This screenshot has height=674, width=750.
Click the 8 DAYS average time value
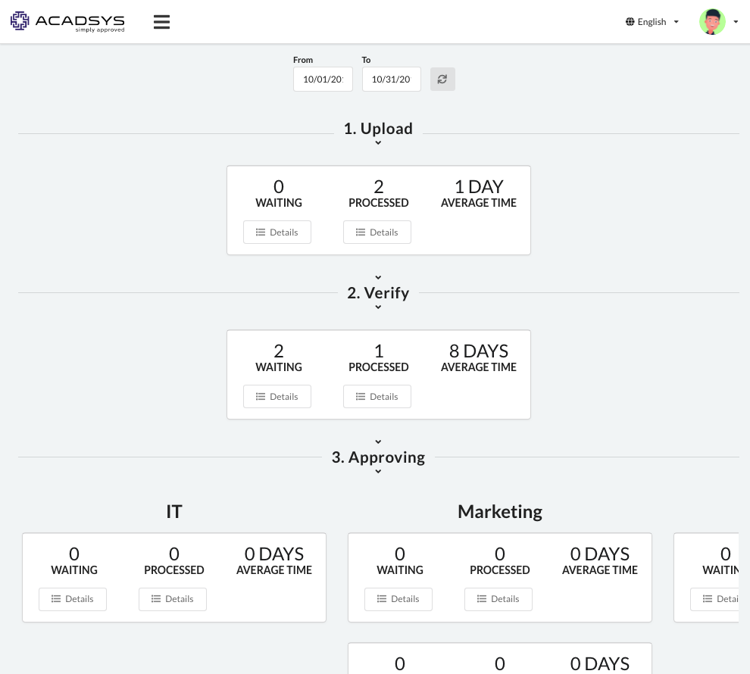(x=479, y=351)
